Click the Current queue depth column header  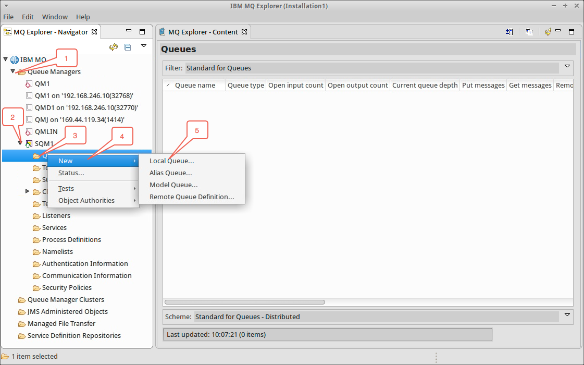pyautogui.click(x=425, y=86)
